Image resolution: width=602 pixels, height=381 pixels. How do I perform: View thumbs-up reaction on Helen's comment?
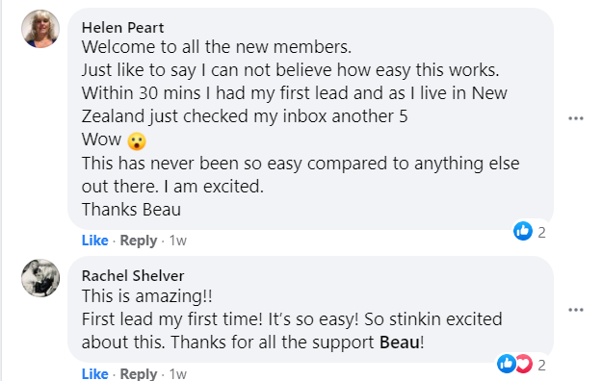click(x=523, y=231)
